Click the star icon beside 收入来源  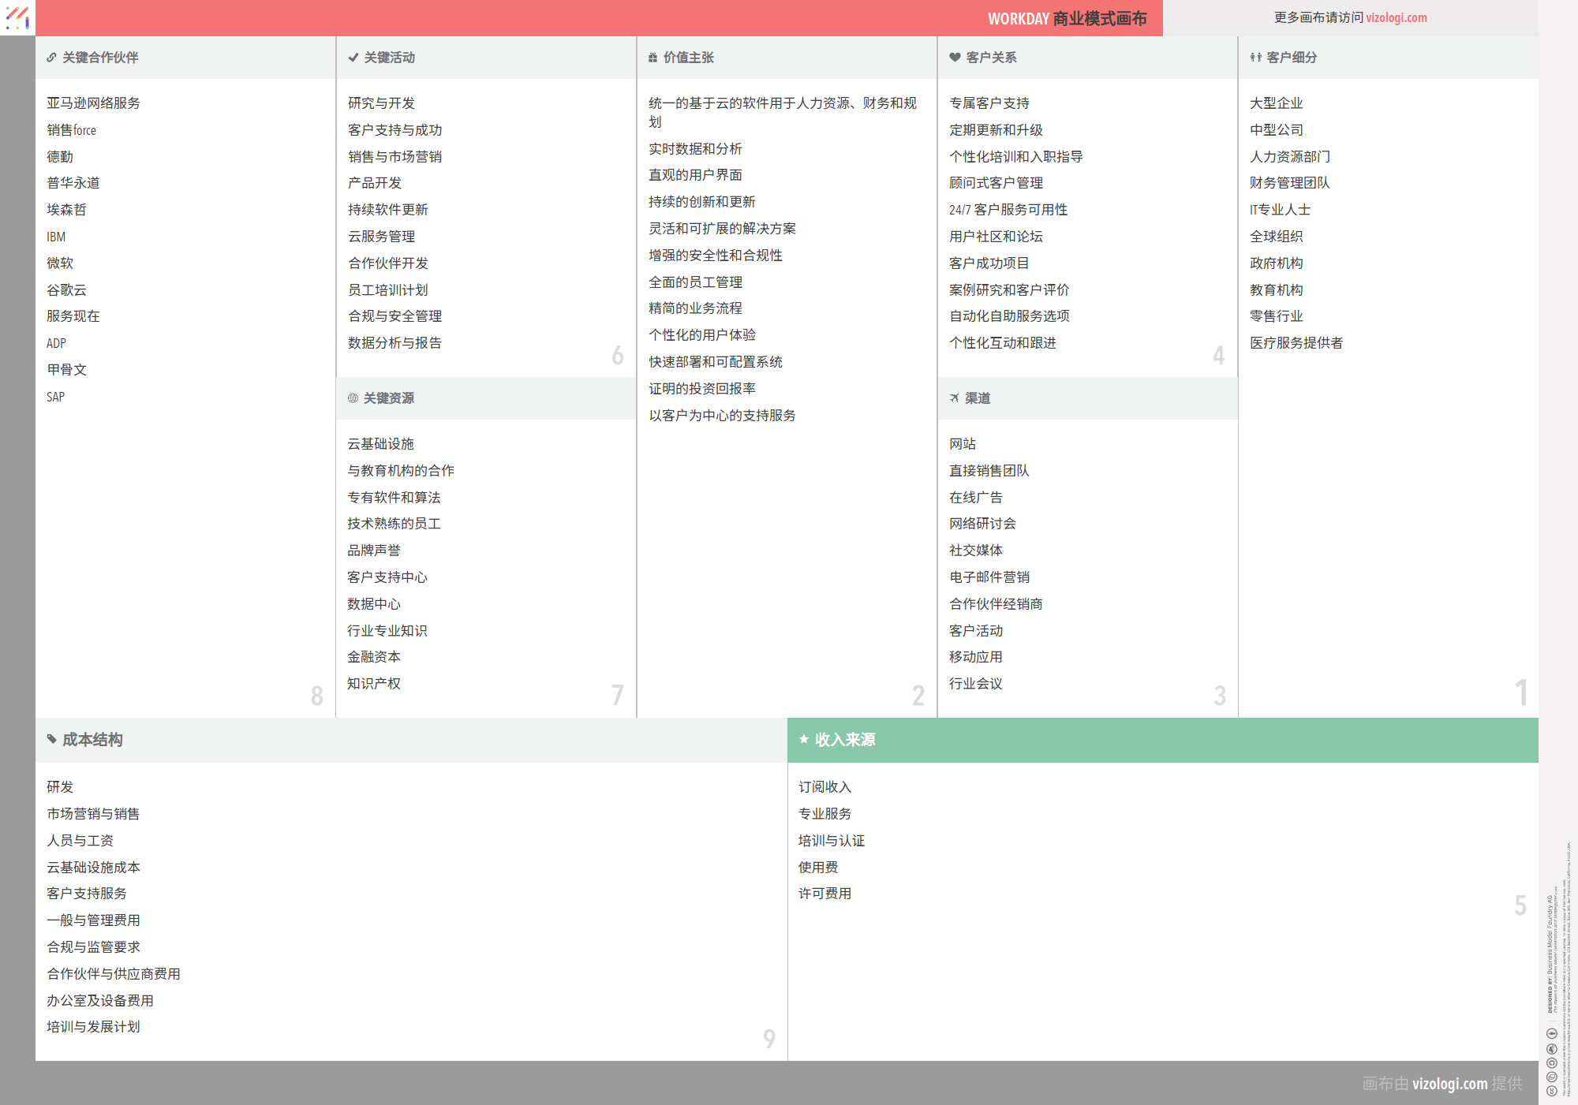803,740
